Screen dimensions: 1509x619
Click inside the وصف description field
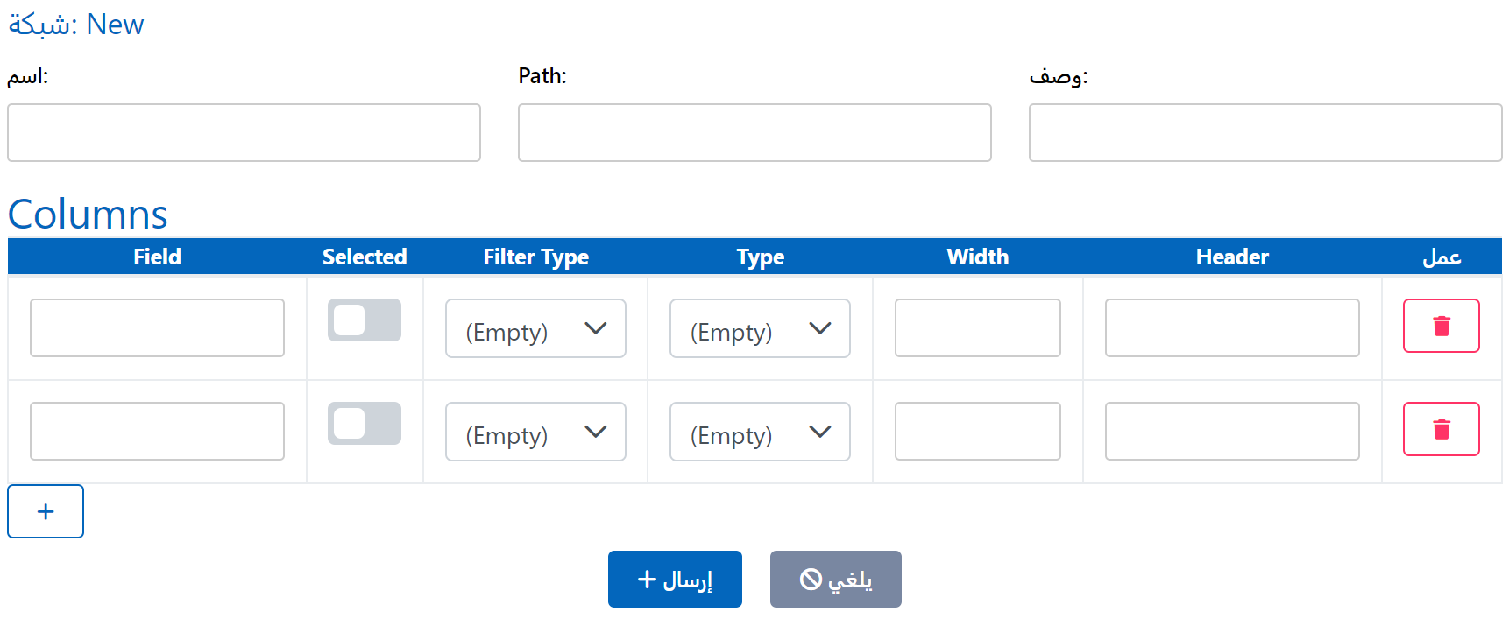point(1265,132)
